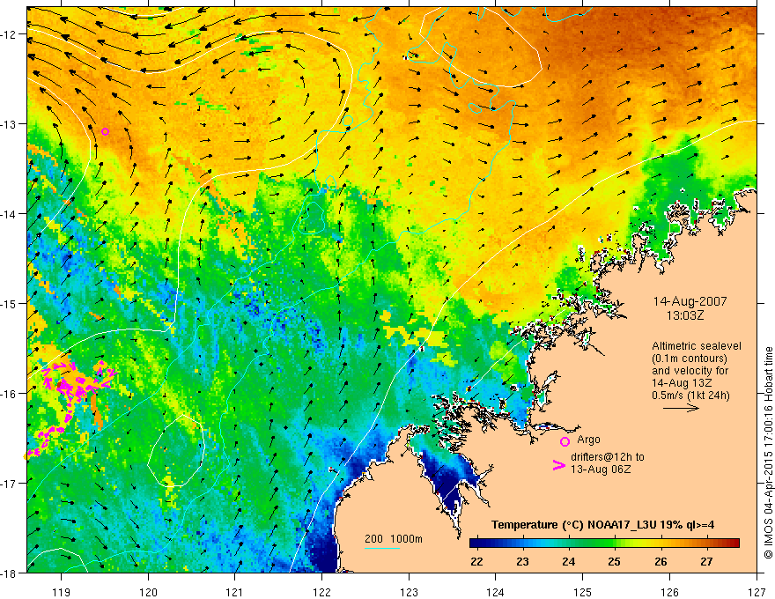Click the magenta Argo float marker near 119.5E

point(106,131)
